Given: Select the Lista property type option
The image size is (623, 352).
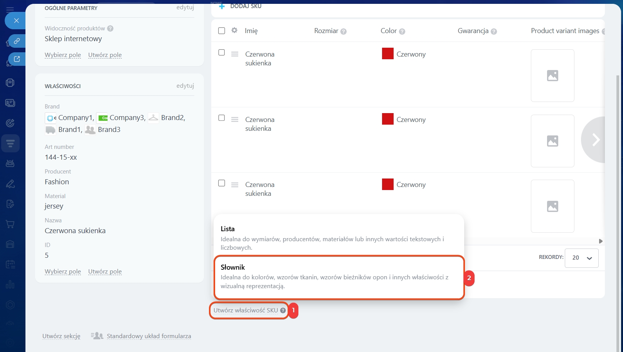Looking at the screenshot, I should coord(338,237).
